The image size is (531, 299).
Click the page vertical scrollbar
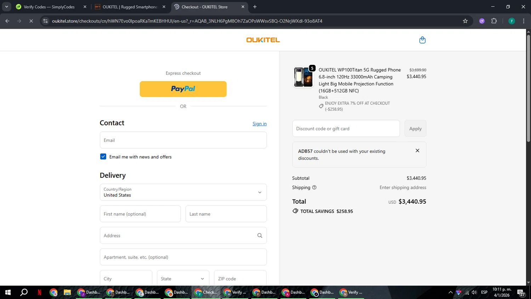pos(528,89)
